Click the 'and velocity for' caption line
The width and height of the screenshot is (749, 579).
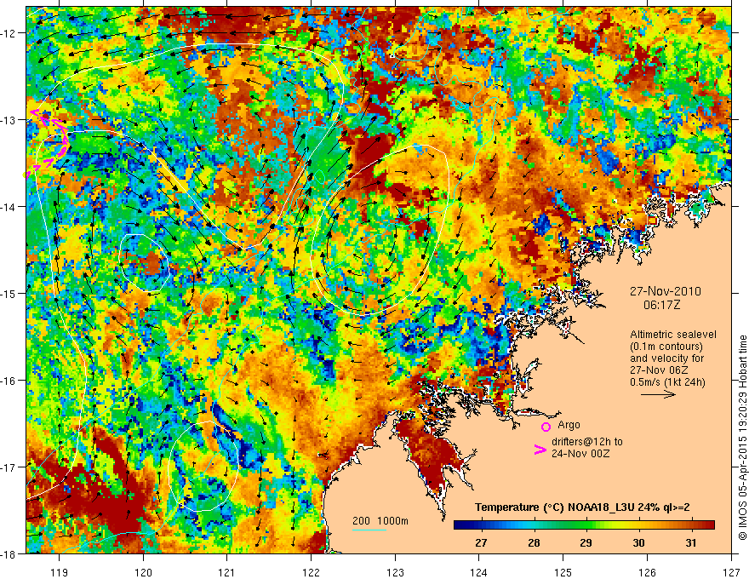(x=666, y=358)
